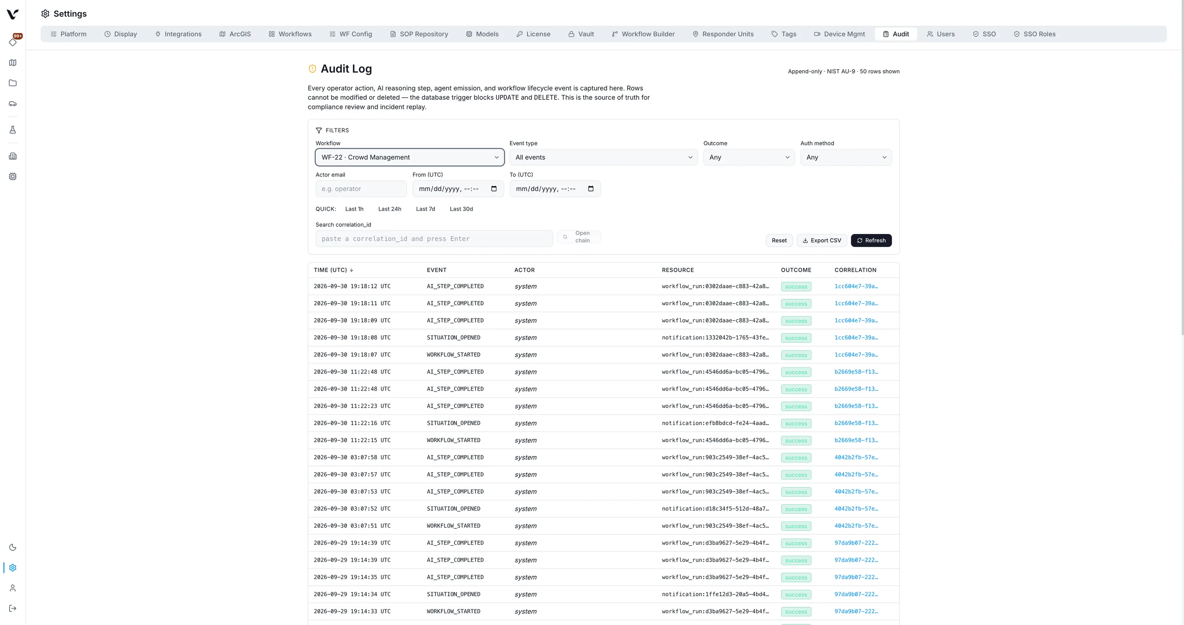Go to the Vault tab

(581, 34)
